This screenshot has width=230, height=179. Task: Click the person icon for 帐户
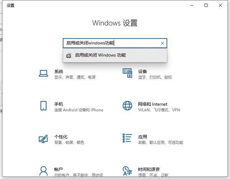point(43,170)
